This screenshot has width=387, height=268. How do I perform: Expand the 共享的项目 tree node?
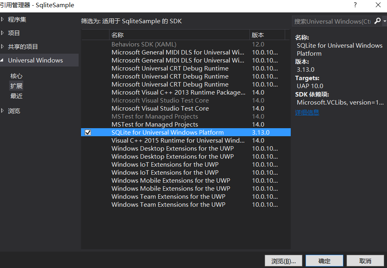click(x=2, y=46)
